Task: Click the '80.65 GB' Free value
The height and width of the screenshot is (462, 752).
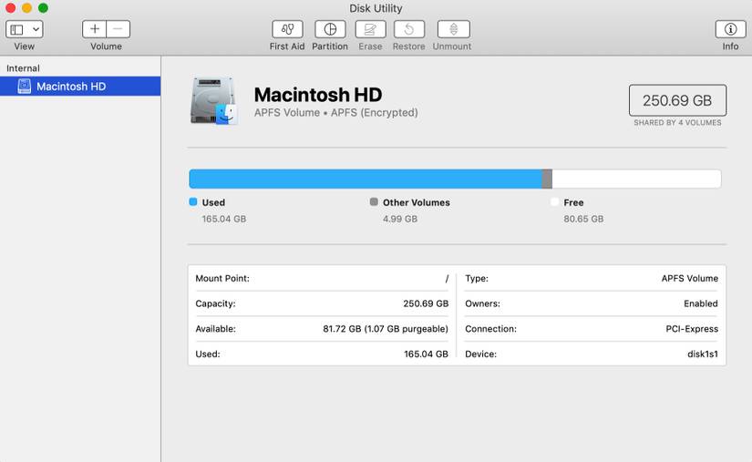Action: click(583, 219)
